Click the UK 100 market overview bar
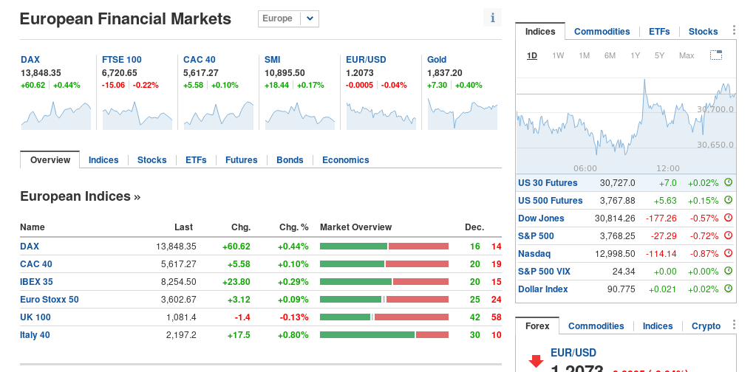 [x=384, y=317]
